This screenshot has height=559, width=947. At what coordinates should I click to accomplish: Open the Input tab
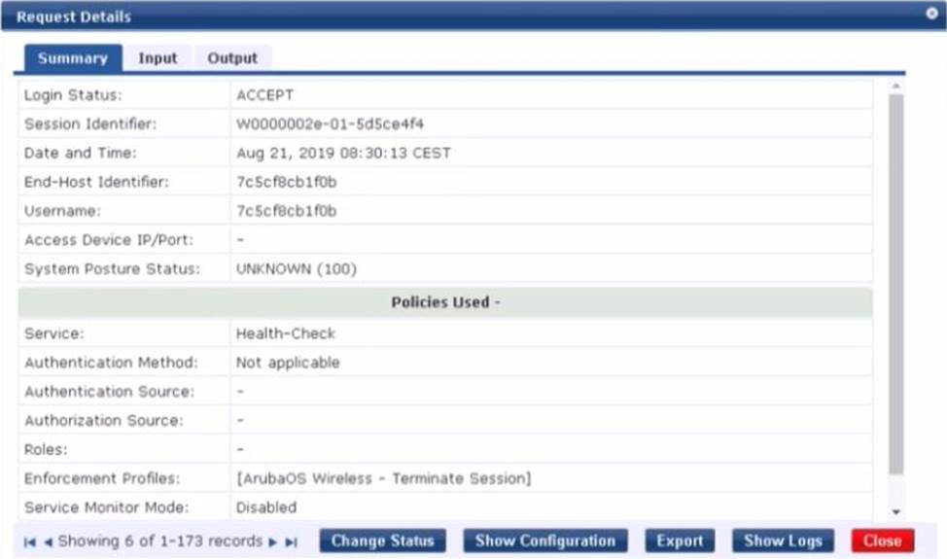click(x=158, y=58)
